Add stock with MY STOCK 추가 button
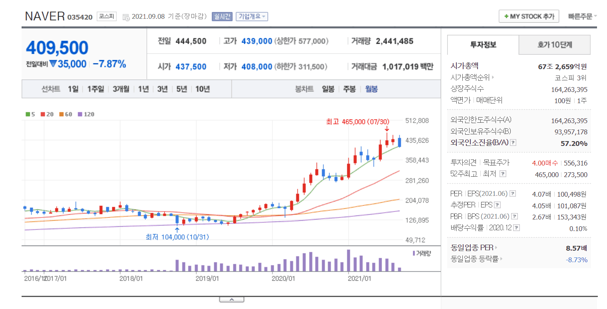 (x=529, y=16)
